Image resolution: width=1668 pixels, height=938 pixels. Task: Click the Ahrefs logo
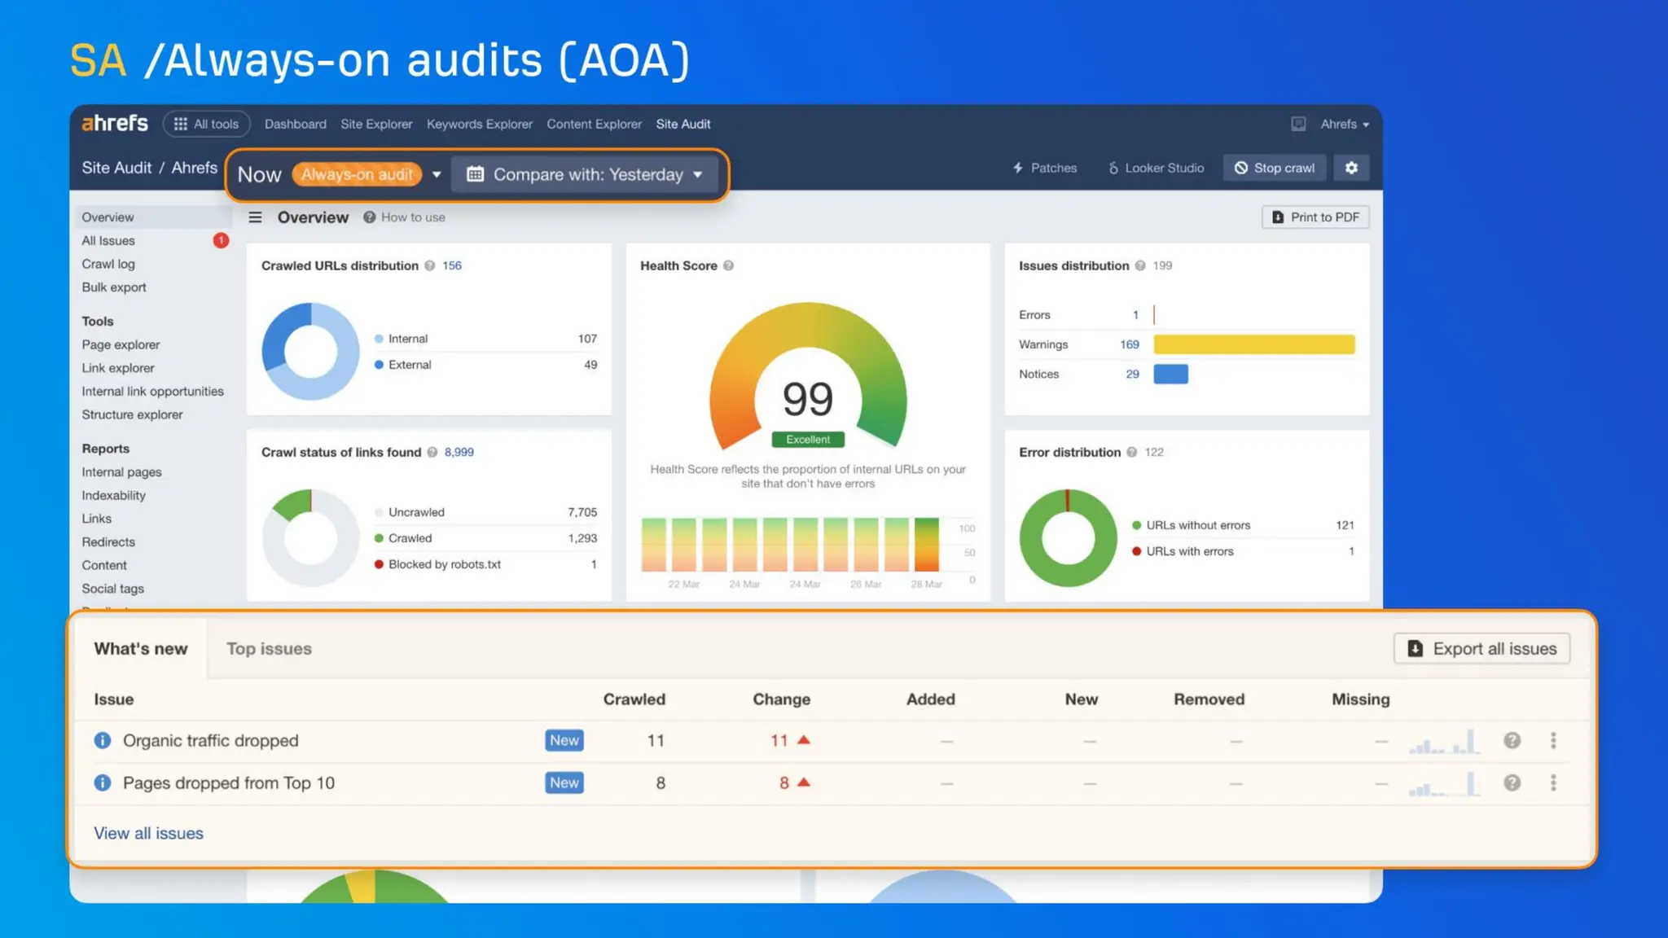[114, 124]
